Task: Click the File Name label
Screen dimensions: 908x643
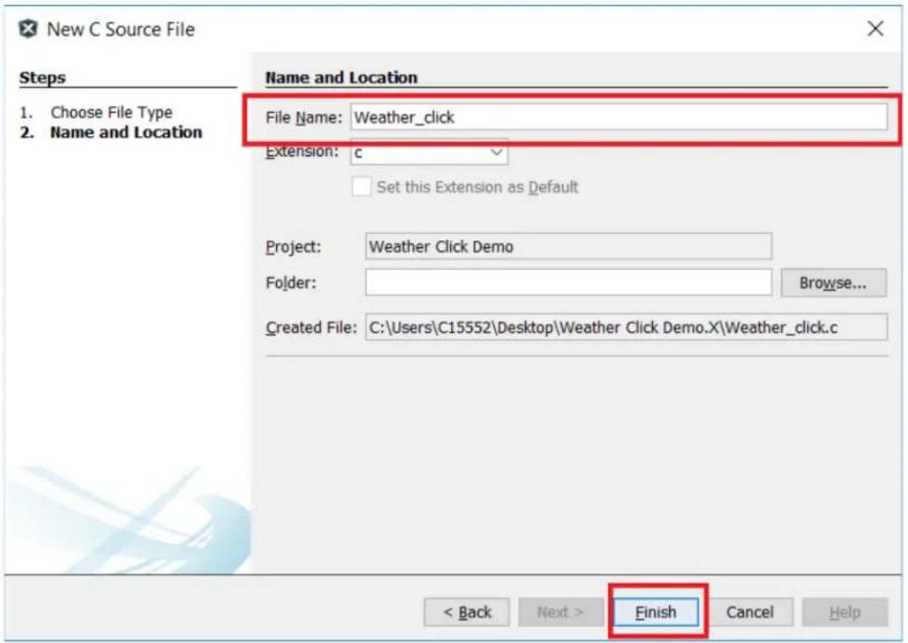Action: point(304,118)
